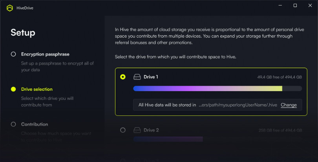
Task: Go to the Drive selection step
Action: pos(37,89)
